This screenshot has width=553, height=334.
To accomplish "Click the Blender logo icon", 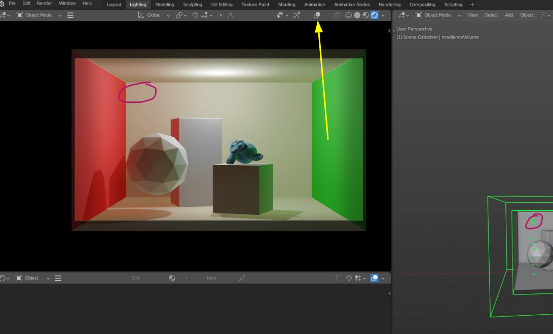I will [2, 4].
